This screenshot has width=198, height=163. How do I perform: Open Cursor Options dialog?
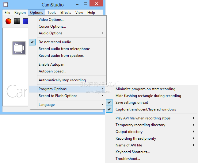click(x=67, y=26)
